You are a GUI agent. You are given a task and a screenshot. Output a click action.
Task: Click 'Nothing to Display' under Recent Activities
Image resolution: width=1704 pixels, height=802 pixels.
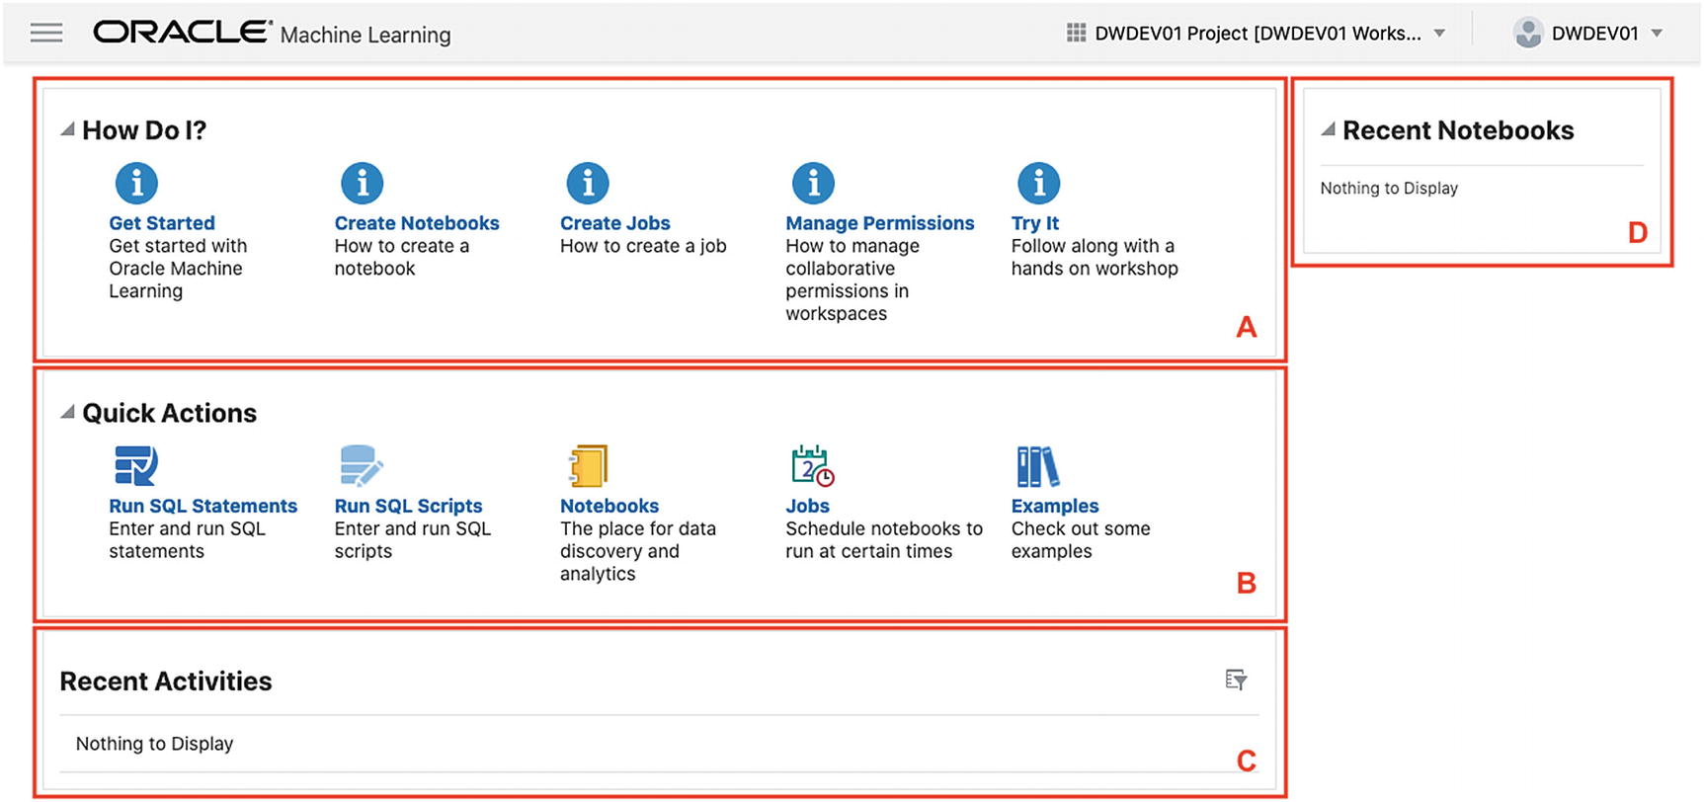(x=154, y=744)
